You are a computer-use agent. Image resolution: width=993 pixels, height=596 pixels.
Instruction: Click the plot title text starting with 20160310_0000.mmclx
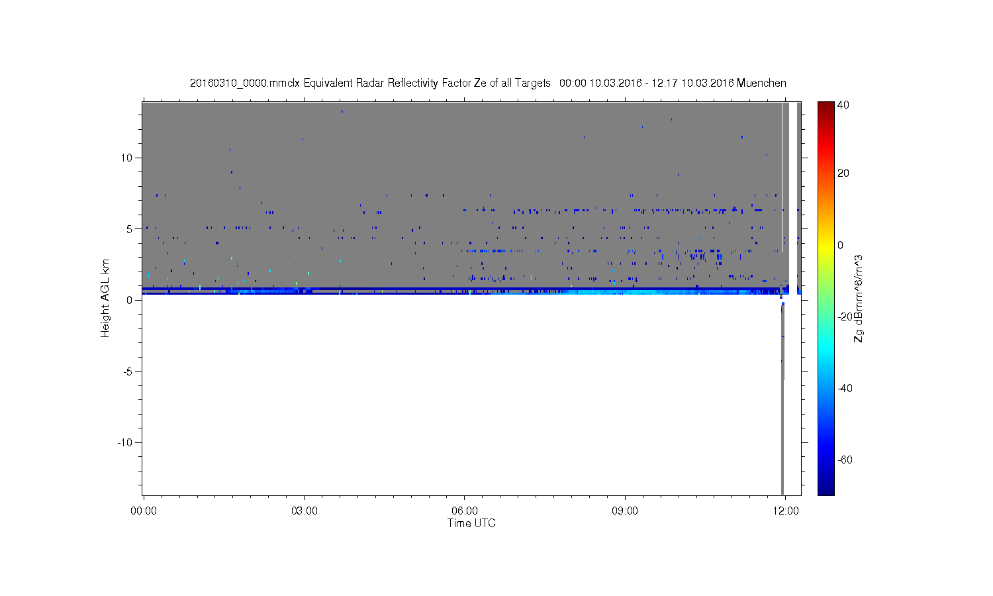point(488,83)
